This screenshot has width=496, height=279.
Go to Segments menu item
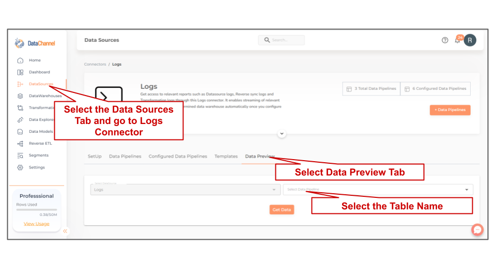pos(39,156)
